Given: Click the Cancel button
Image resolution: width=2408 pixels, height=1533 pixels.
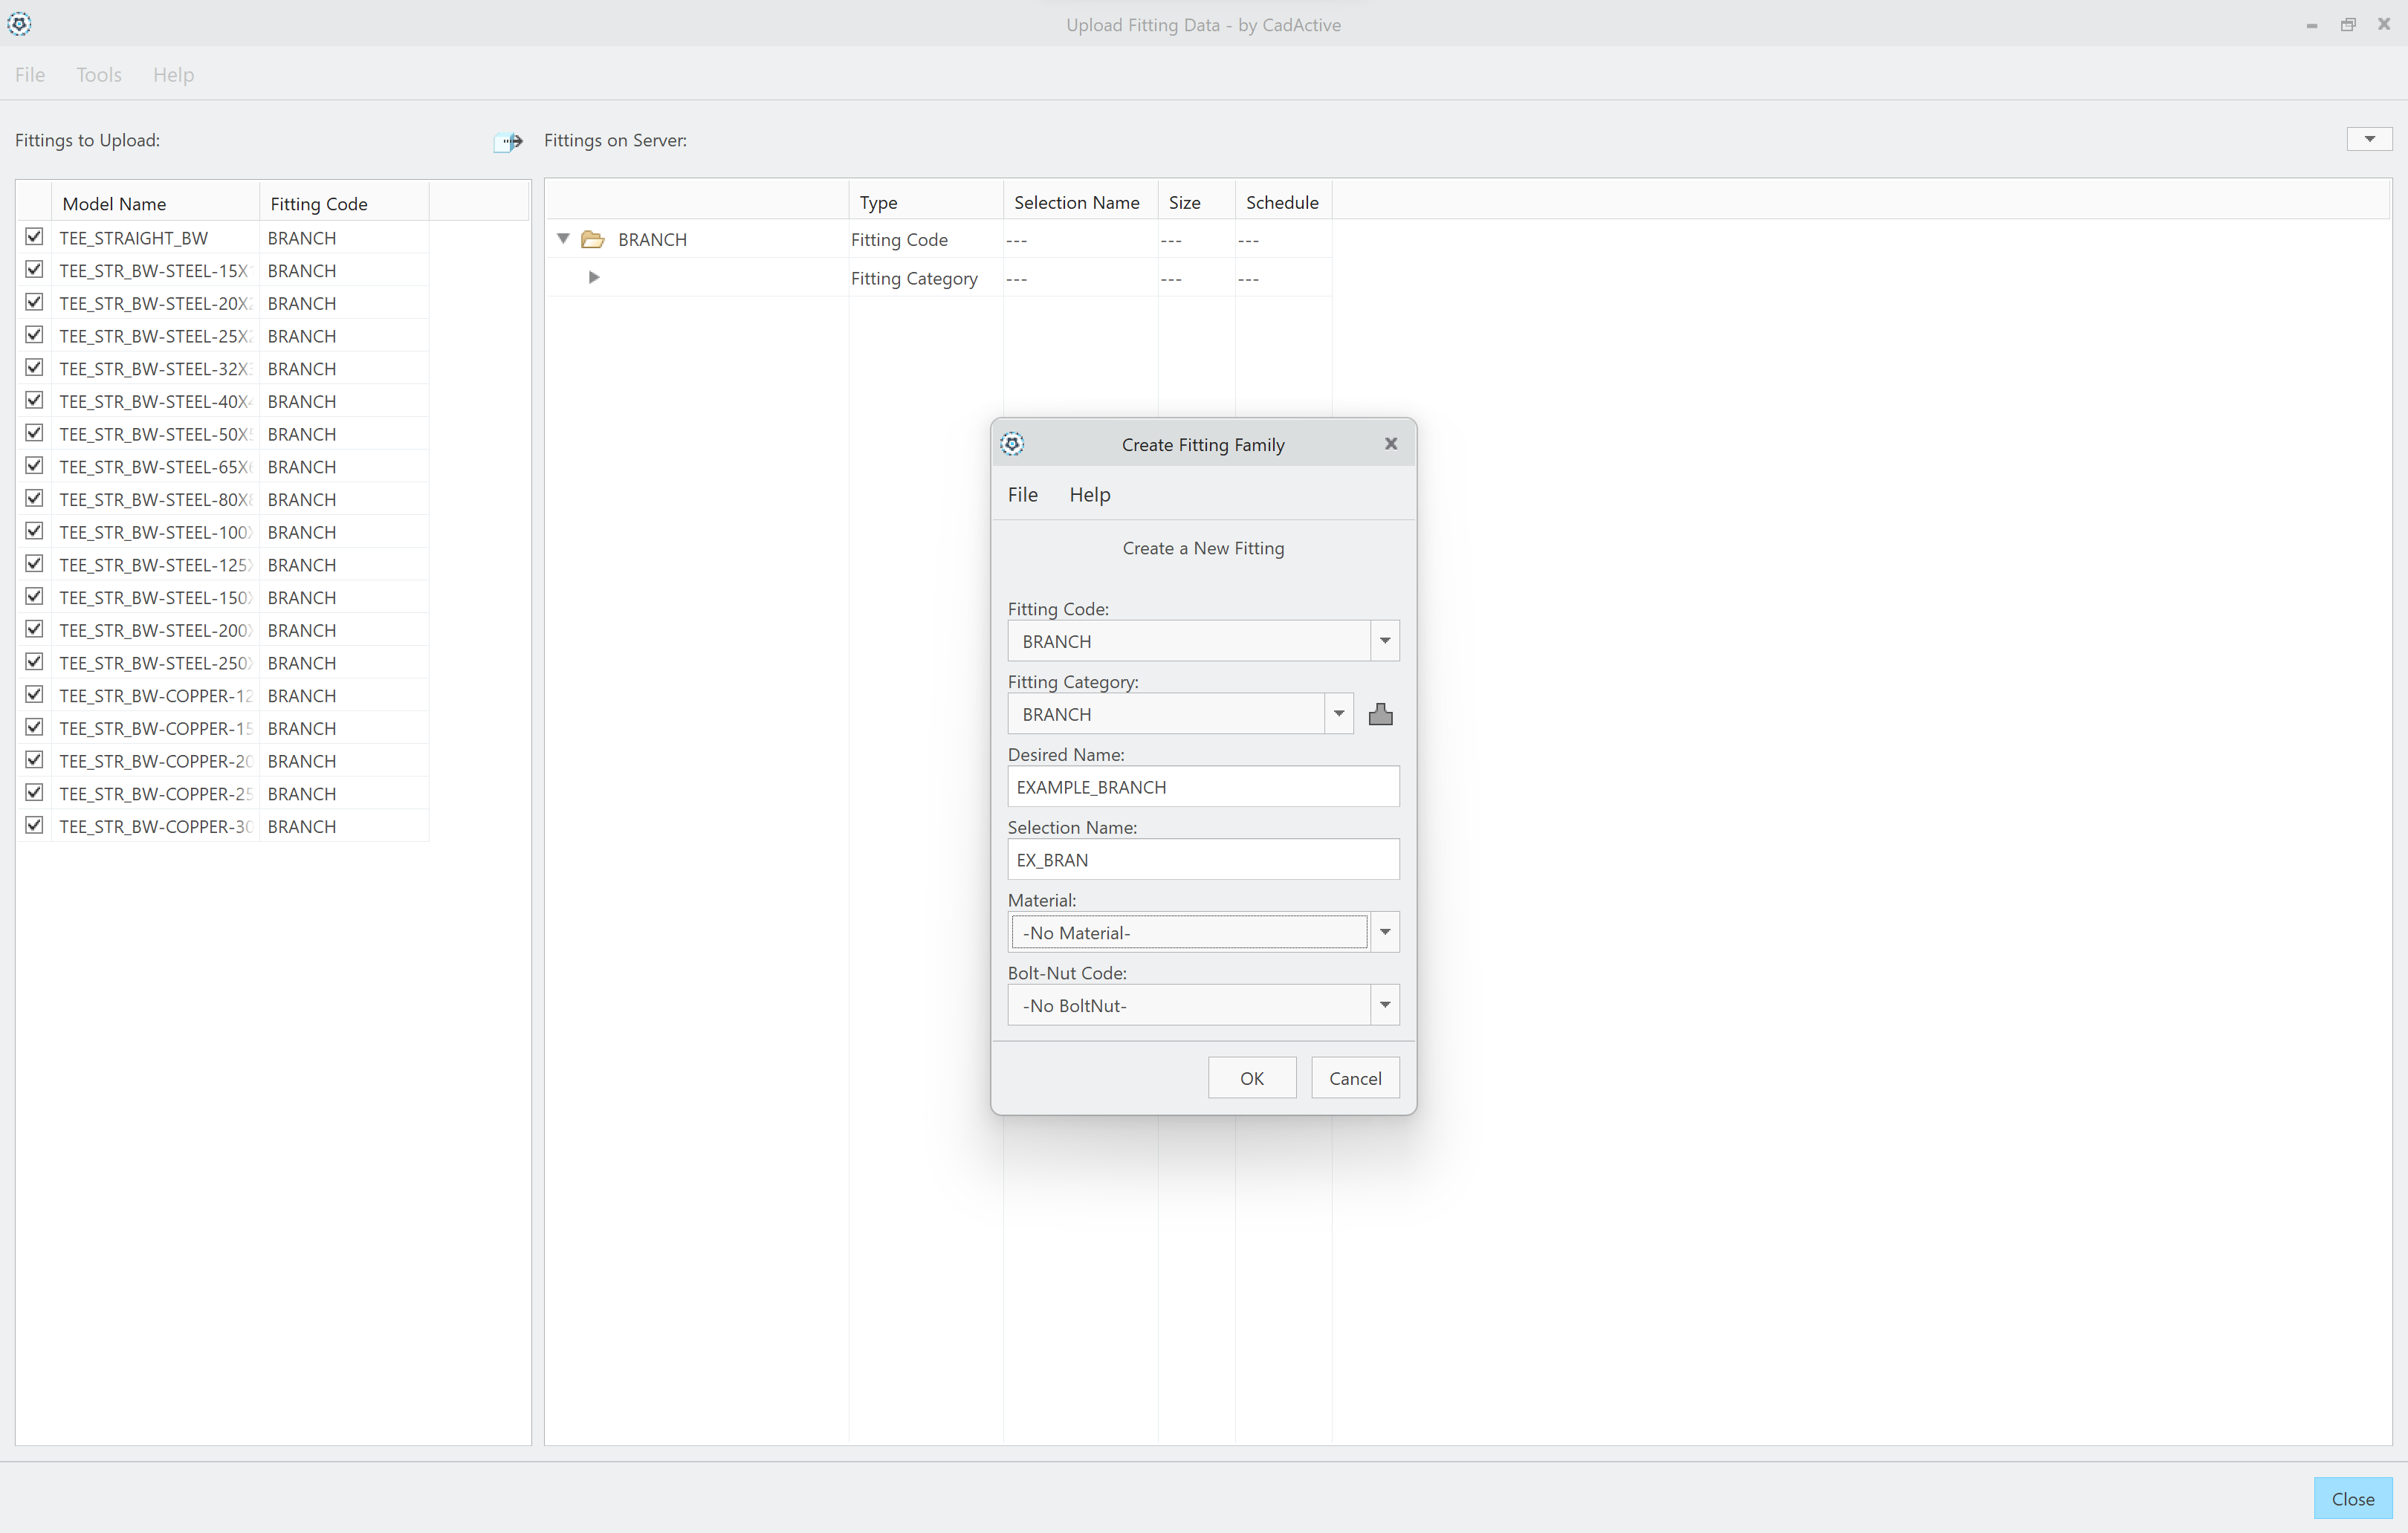Looking at the screenshot, I should tap(1354, 1078).
